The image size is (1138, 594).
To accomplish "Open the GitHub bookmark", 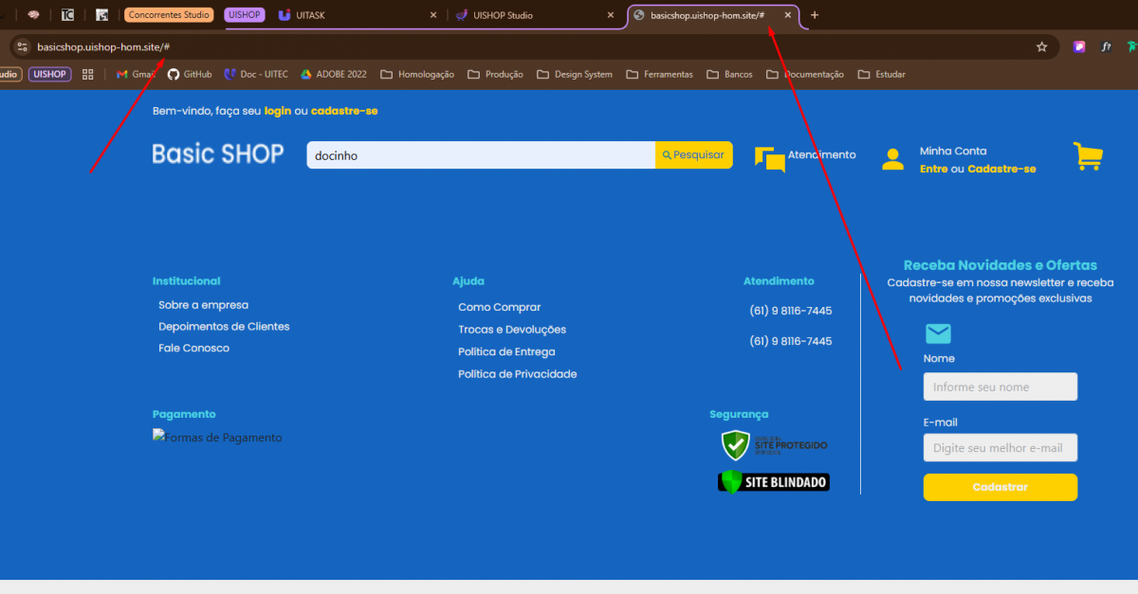I will 190,74.
